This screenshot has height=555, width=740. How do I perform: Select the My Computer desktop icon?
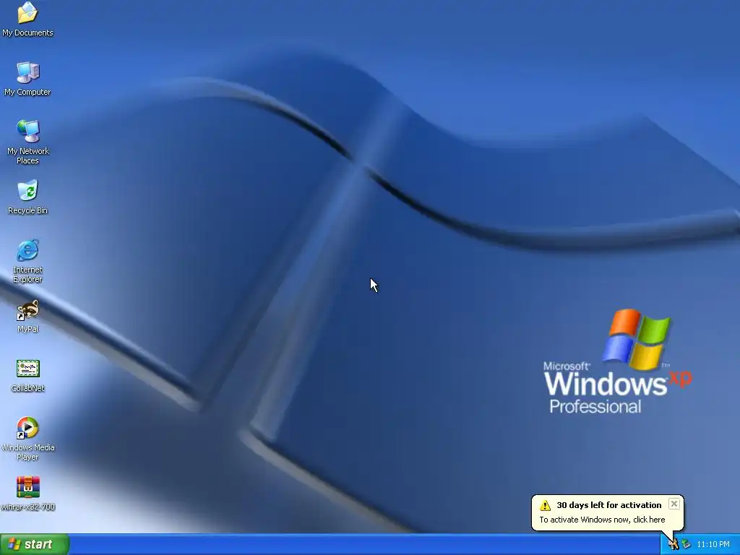coord(27,79)
